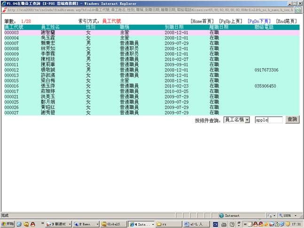This screenshot has height=228, width=304.
Task: Click the page icon in address bar
Action: [x=3, y=9]
